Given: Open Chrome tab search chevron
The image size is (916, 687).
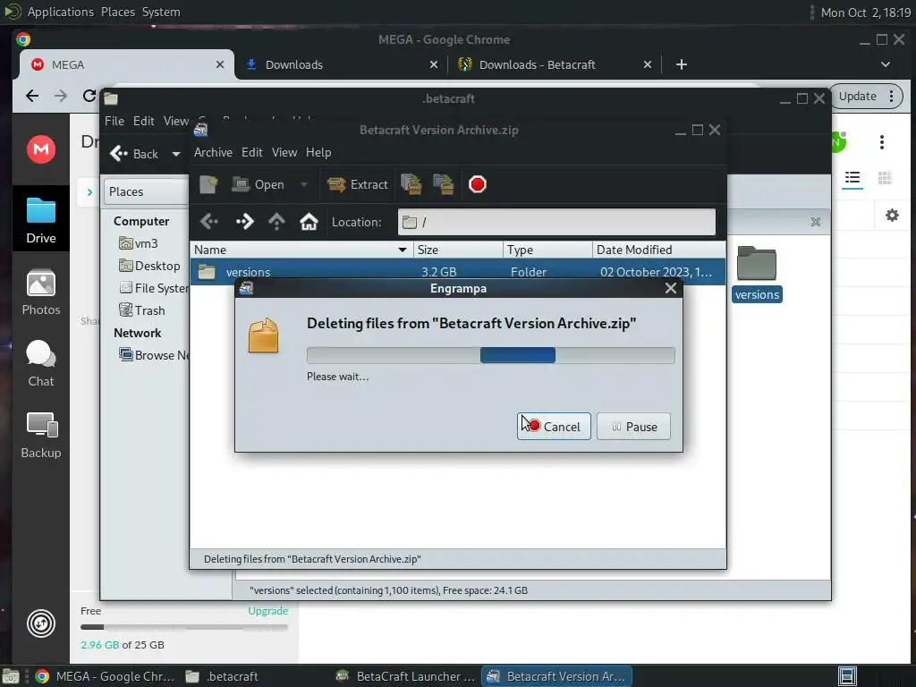Looking at the screenshot, I should tap(885, 64).
